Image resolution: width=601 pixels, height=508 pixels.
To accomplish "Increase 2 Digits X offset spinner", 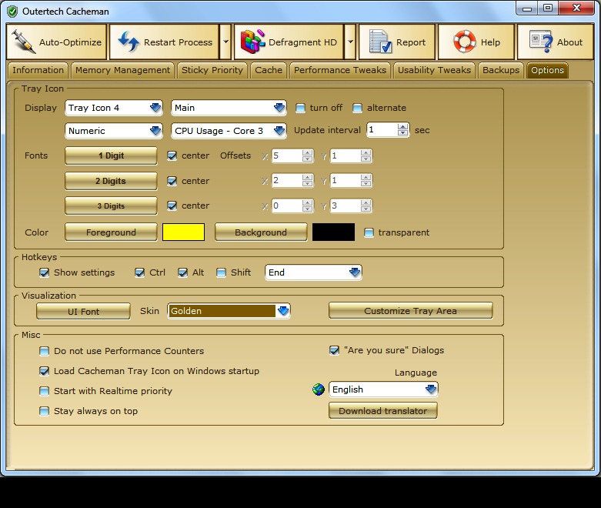I will coord(307,178).
